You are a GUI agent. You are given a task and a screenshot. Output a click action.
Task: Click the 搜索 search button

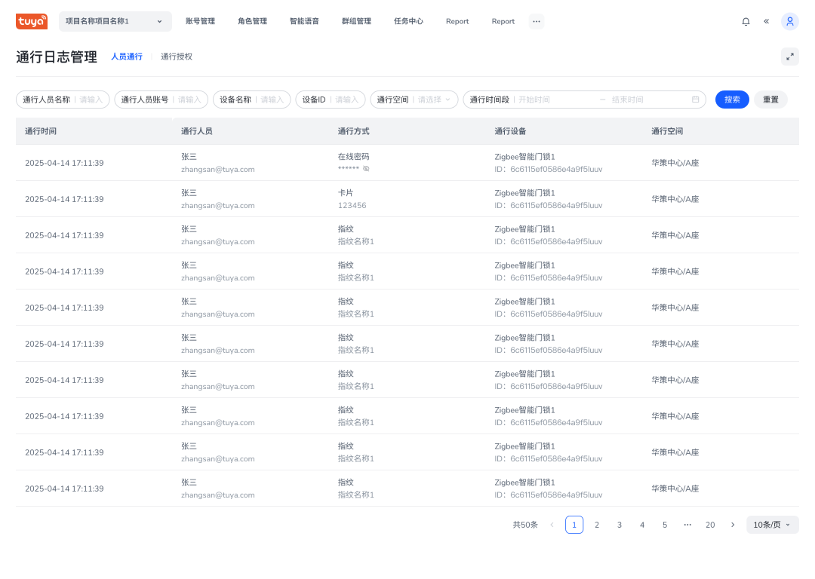point(731,99)
